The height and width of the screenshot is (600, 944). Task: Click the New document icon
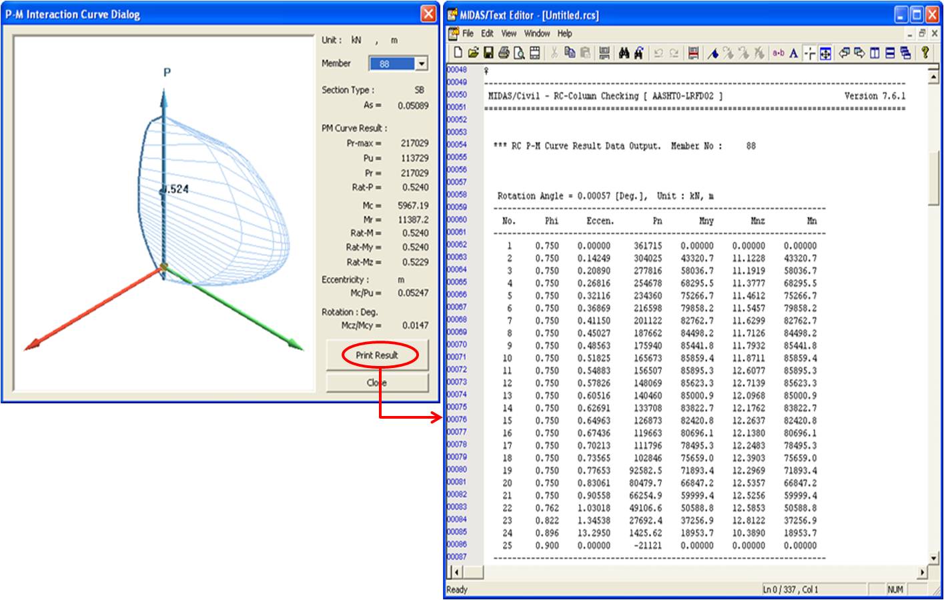coord(458,53)
